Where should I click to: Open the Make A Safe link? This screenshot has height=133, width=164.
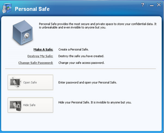pos(43,49)
